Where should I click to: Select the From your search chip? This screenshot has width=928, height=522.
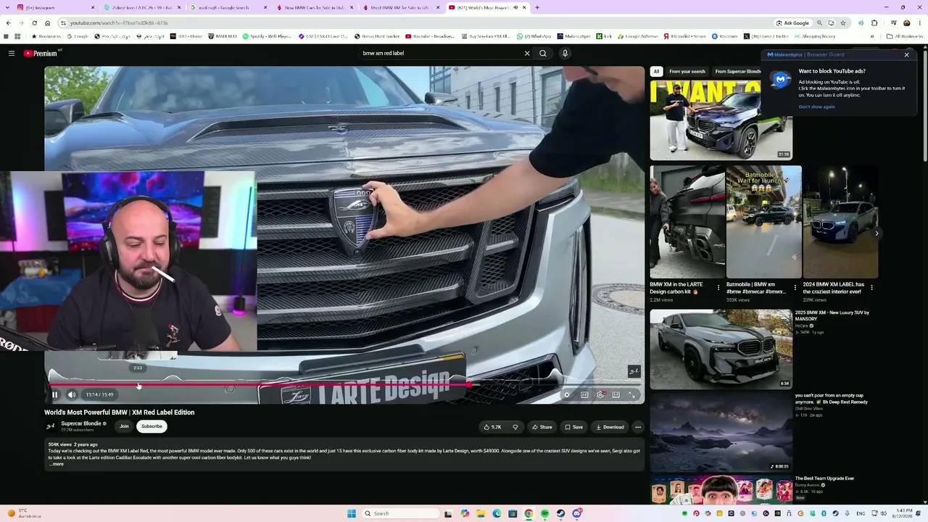click(x=687, y=71)
